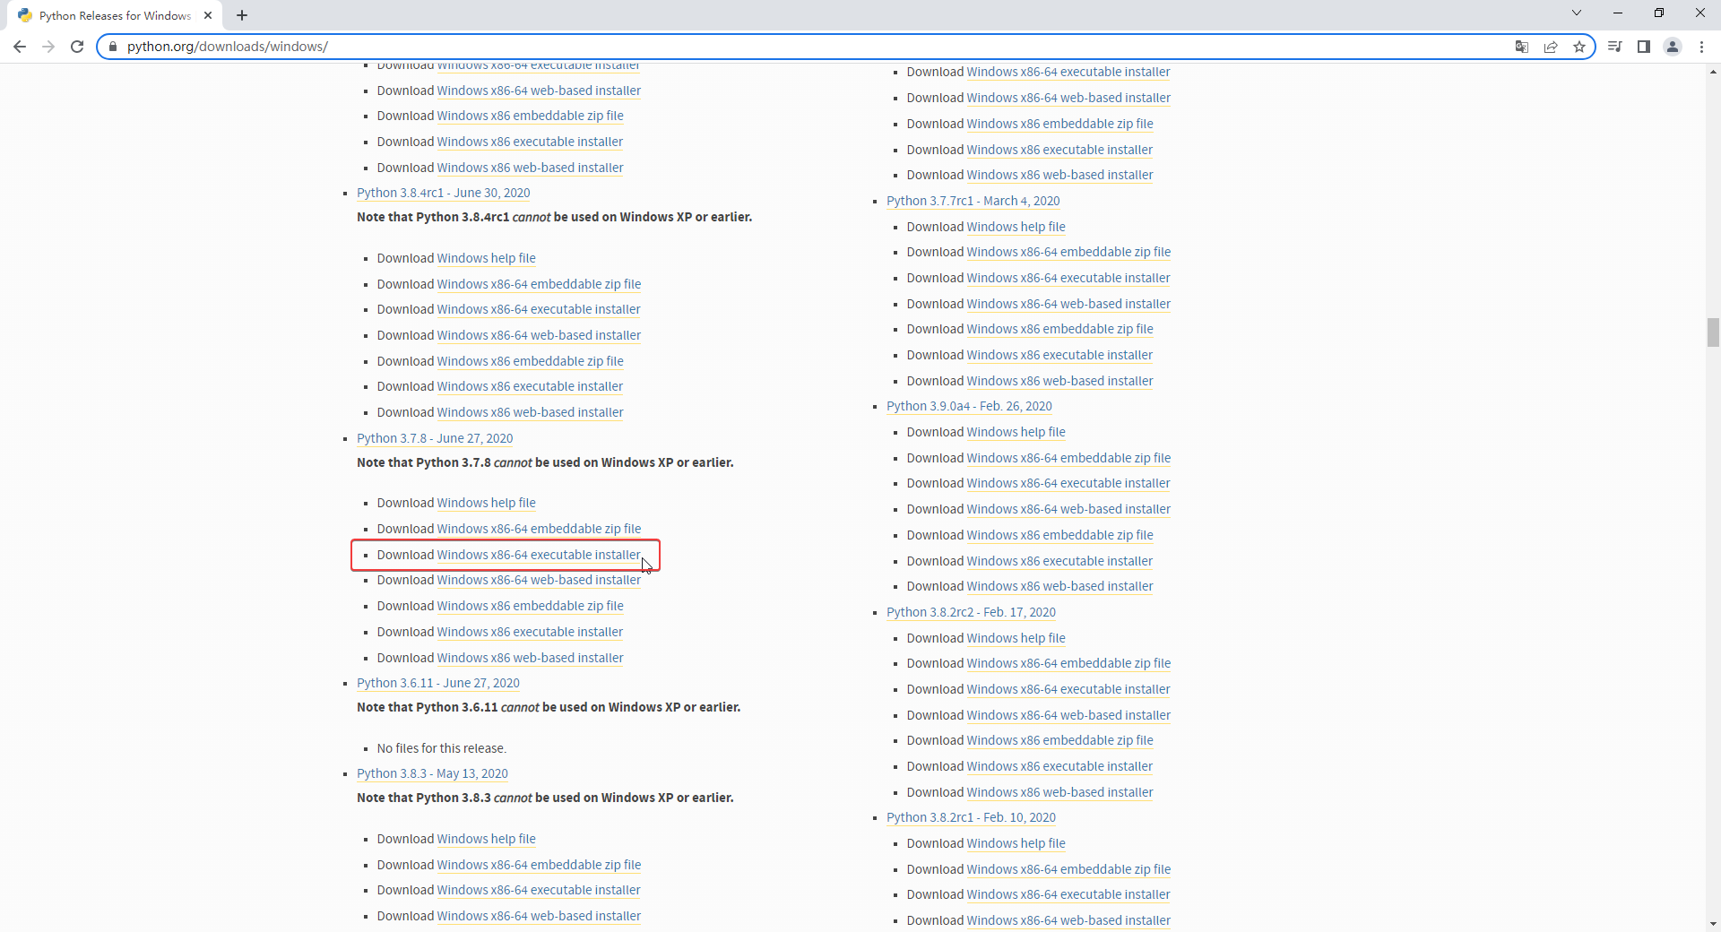This screenshot has width=1721, height=932.
Task: Download Python 3.8.2rc2 Windows x86 executable installer
Action: tap(1059, 766)
